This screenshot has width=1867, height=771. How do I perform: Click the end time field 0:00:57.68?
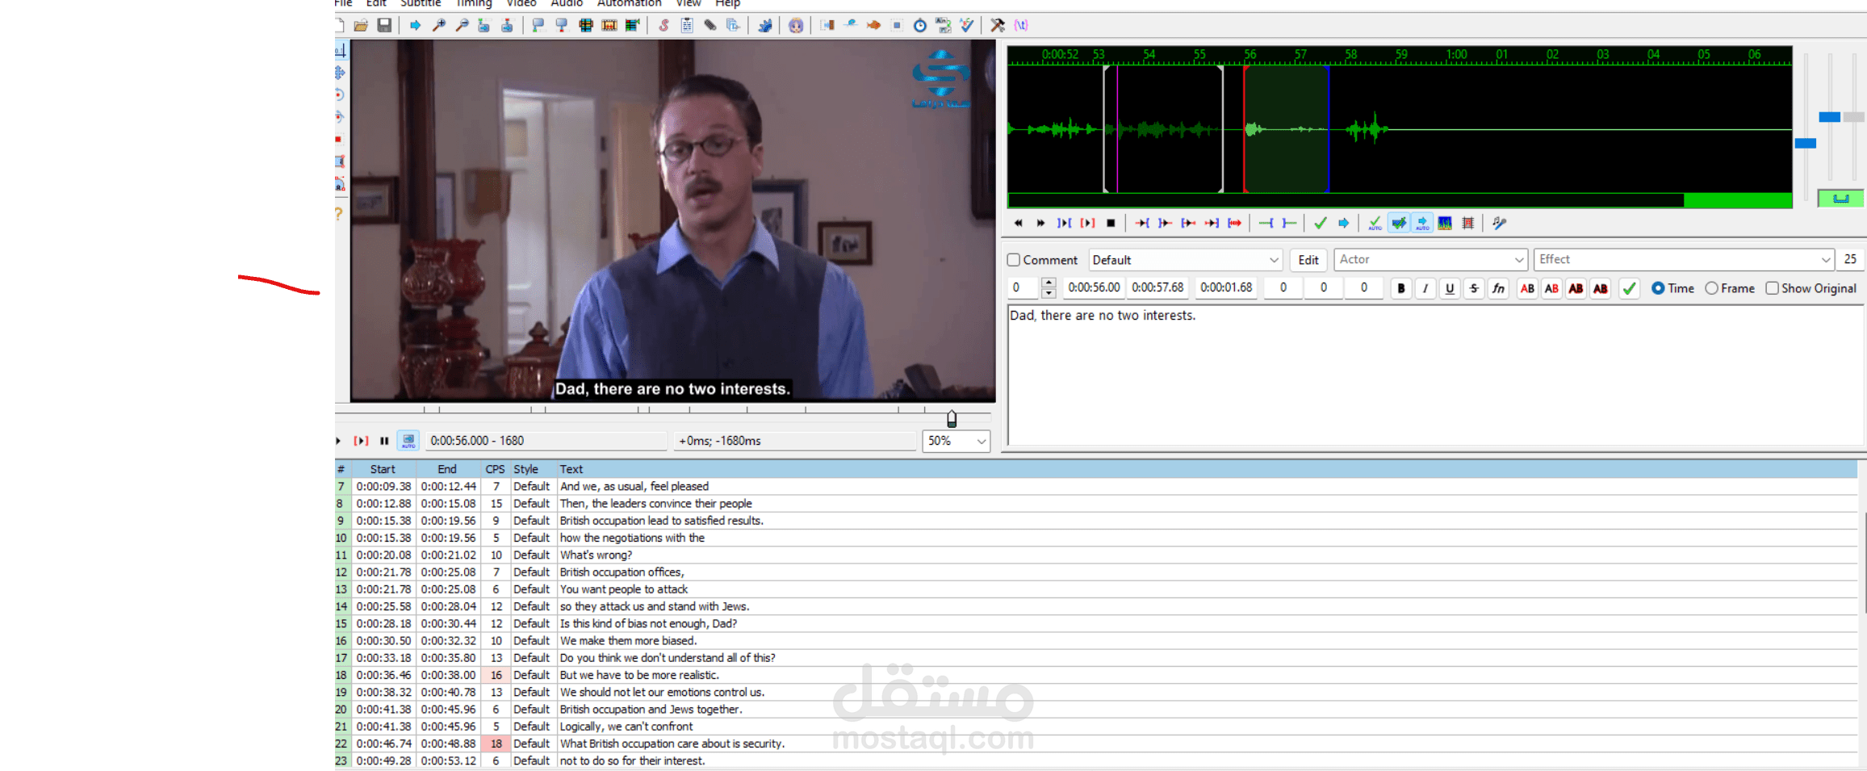[1157, 287]
